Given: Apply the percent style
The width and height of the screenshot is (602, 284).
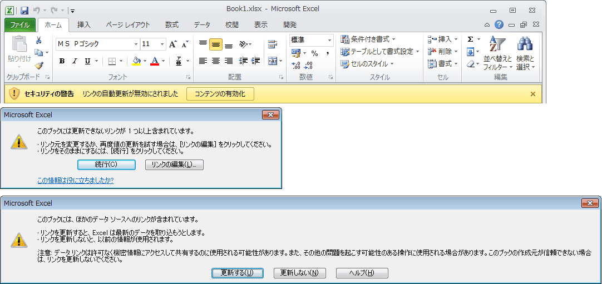Looking at the screenshot, I should pos(314,53).
